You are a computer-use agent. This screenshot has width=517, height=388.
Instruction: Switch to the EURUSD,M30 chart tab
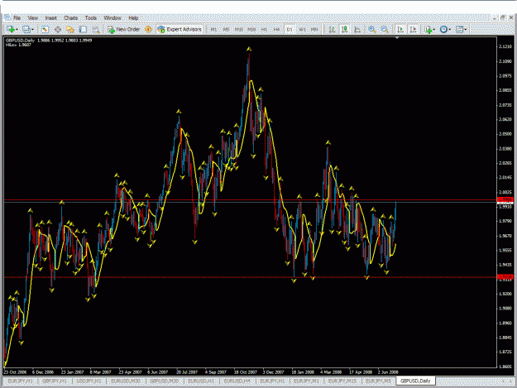click(126, 381)
